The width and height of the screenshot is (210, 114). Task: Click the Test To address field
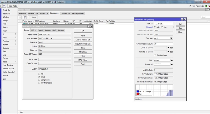pos(163,23)
